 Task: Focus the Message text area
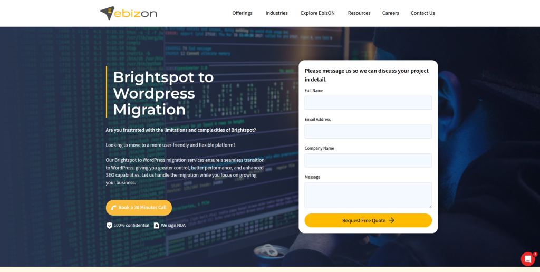click(368, 195)
